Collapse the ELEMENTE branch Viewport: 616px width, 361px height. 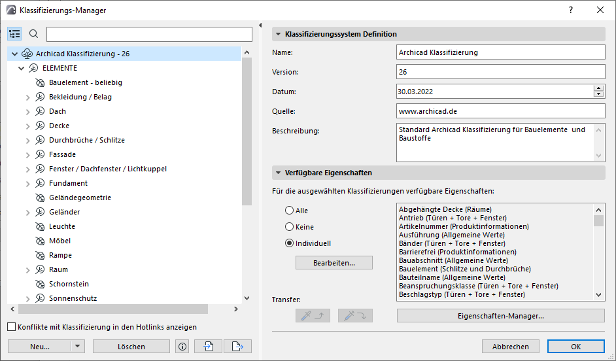pos(22,69)
